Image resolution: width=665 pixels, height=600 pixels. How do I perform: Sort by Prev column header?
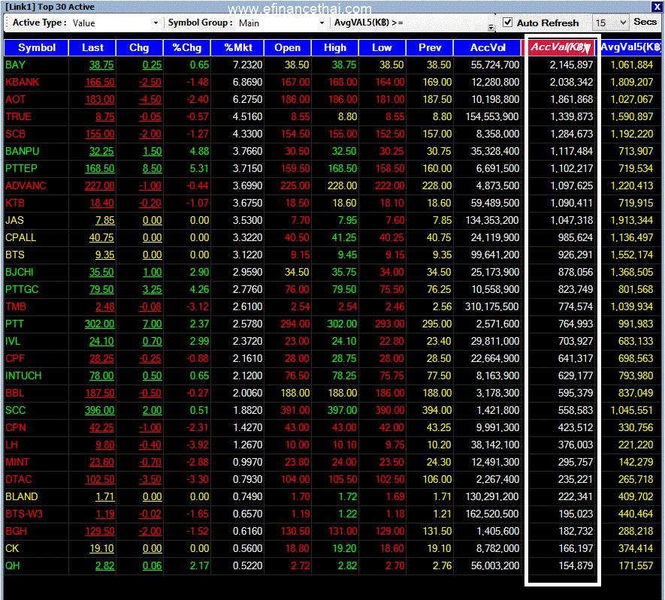[430, 47]
